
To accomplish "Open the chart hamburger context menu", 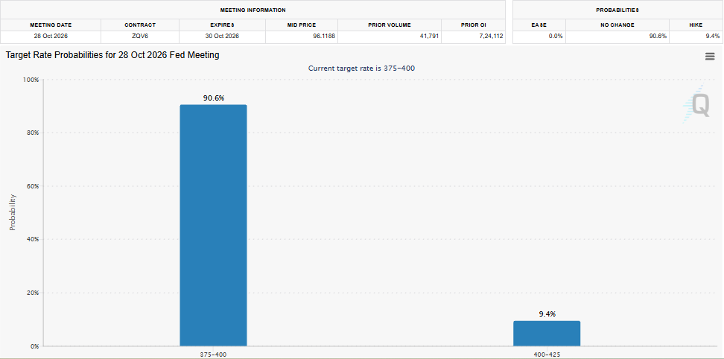I will pyautogui.click(x=710, y=57).
